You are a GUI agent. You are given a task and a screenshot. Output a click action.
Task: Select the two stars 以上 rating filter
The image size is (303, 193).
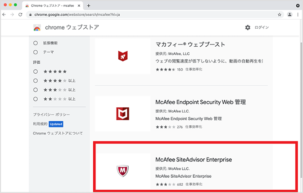35,99
